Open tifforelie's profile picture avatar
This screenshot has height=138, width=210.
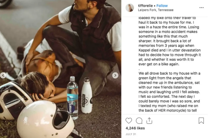pos(130,8)
